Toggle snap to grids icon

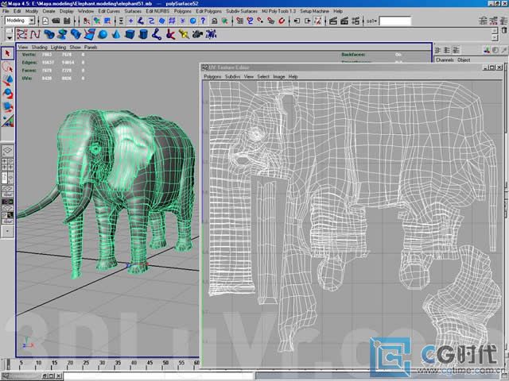coord(240,21)
